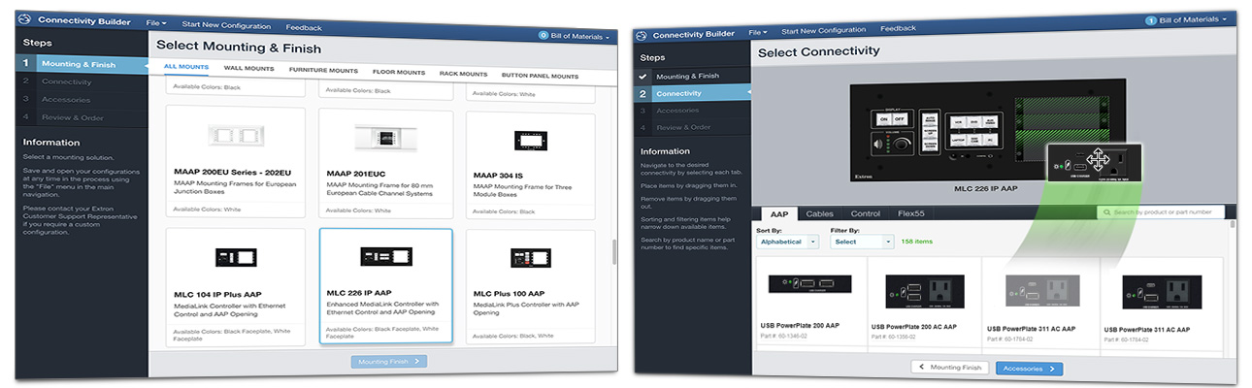Switch to the Control tab
Screen dimensions: 1252x388
click(865, 213)
